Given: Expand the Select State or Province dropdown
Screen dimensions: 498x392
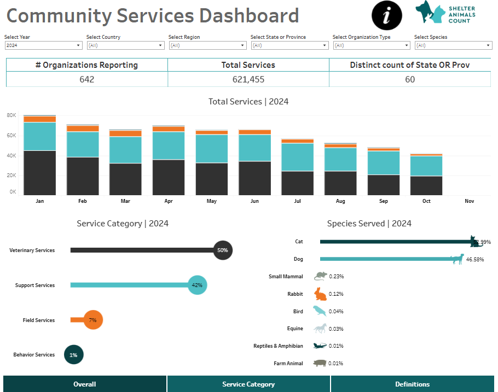Looking at the screenshot, I should coord(289,45).
